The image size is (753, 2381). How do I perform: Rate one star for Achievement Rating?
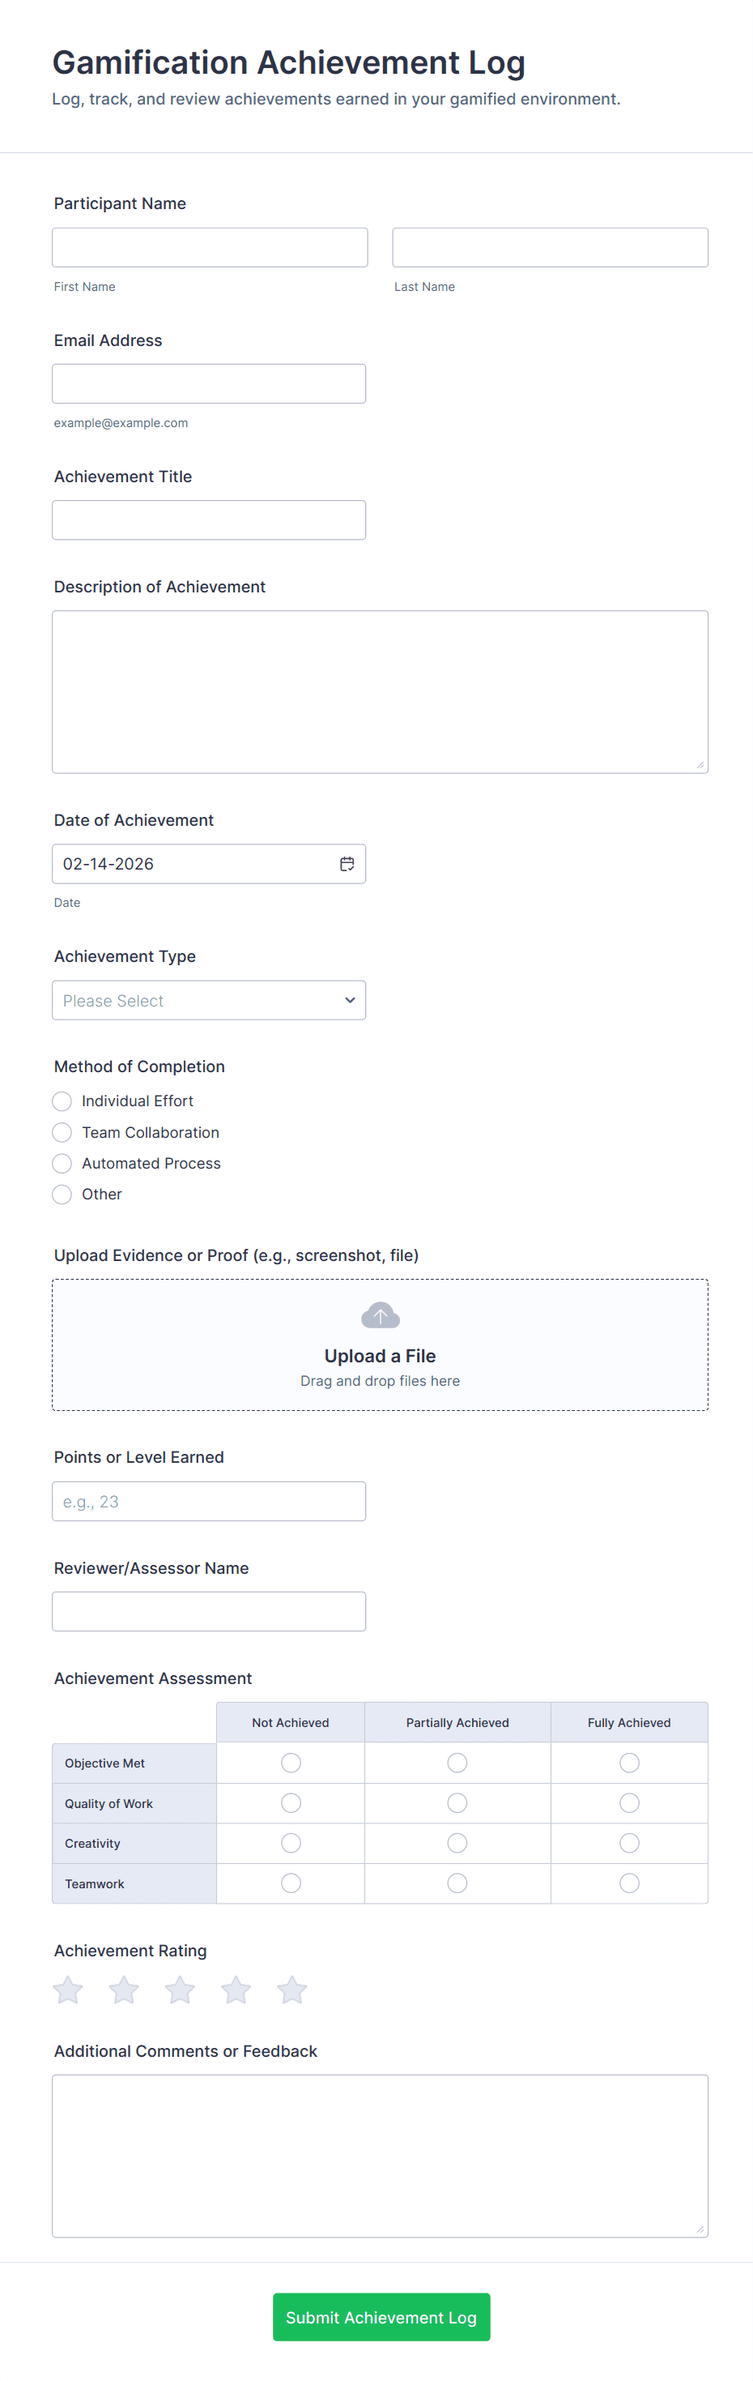click(68, 1989)
